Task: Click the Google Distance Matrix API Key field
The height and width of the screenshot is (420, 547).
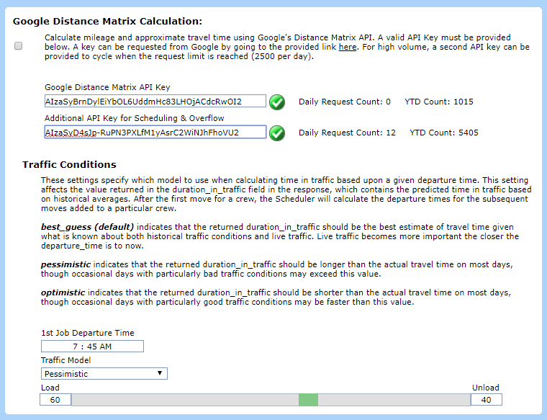Action: coord(155,102)
